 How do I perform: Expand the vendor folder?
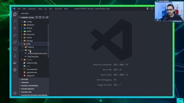34,60
